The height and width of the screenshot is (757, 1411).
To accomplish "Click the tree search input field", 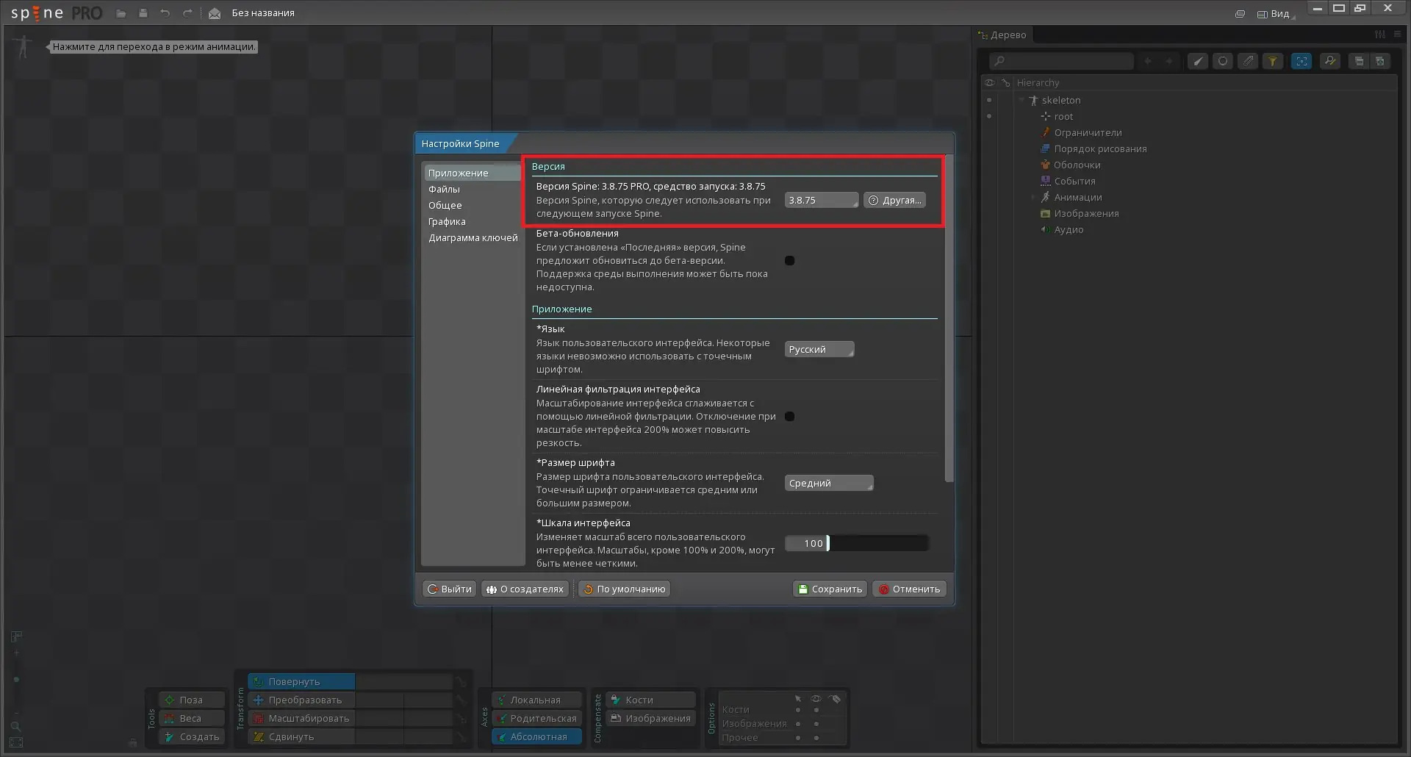I will [1061, 61].
